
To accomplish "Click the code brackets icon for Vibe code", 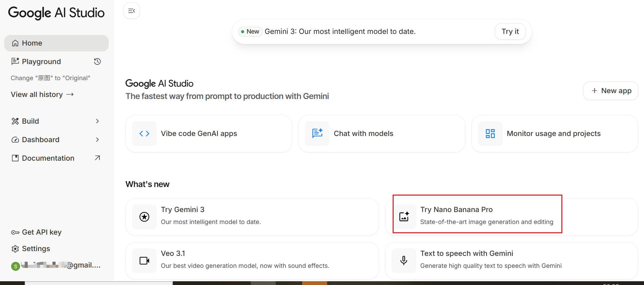I will (144, 134).
